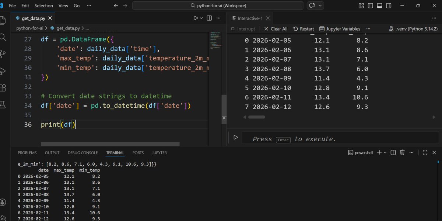Screen dimensions: 442x221
Task: Split the terminal panel
Action: click(x=393, y=152)
